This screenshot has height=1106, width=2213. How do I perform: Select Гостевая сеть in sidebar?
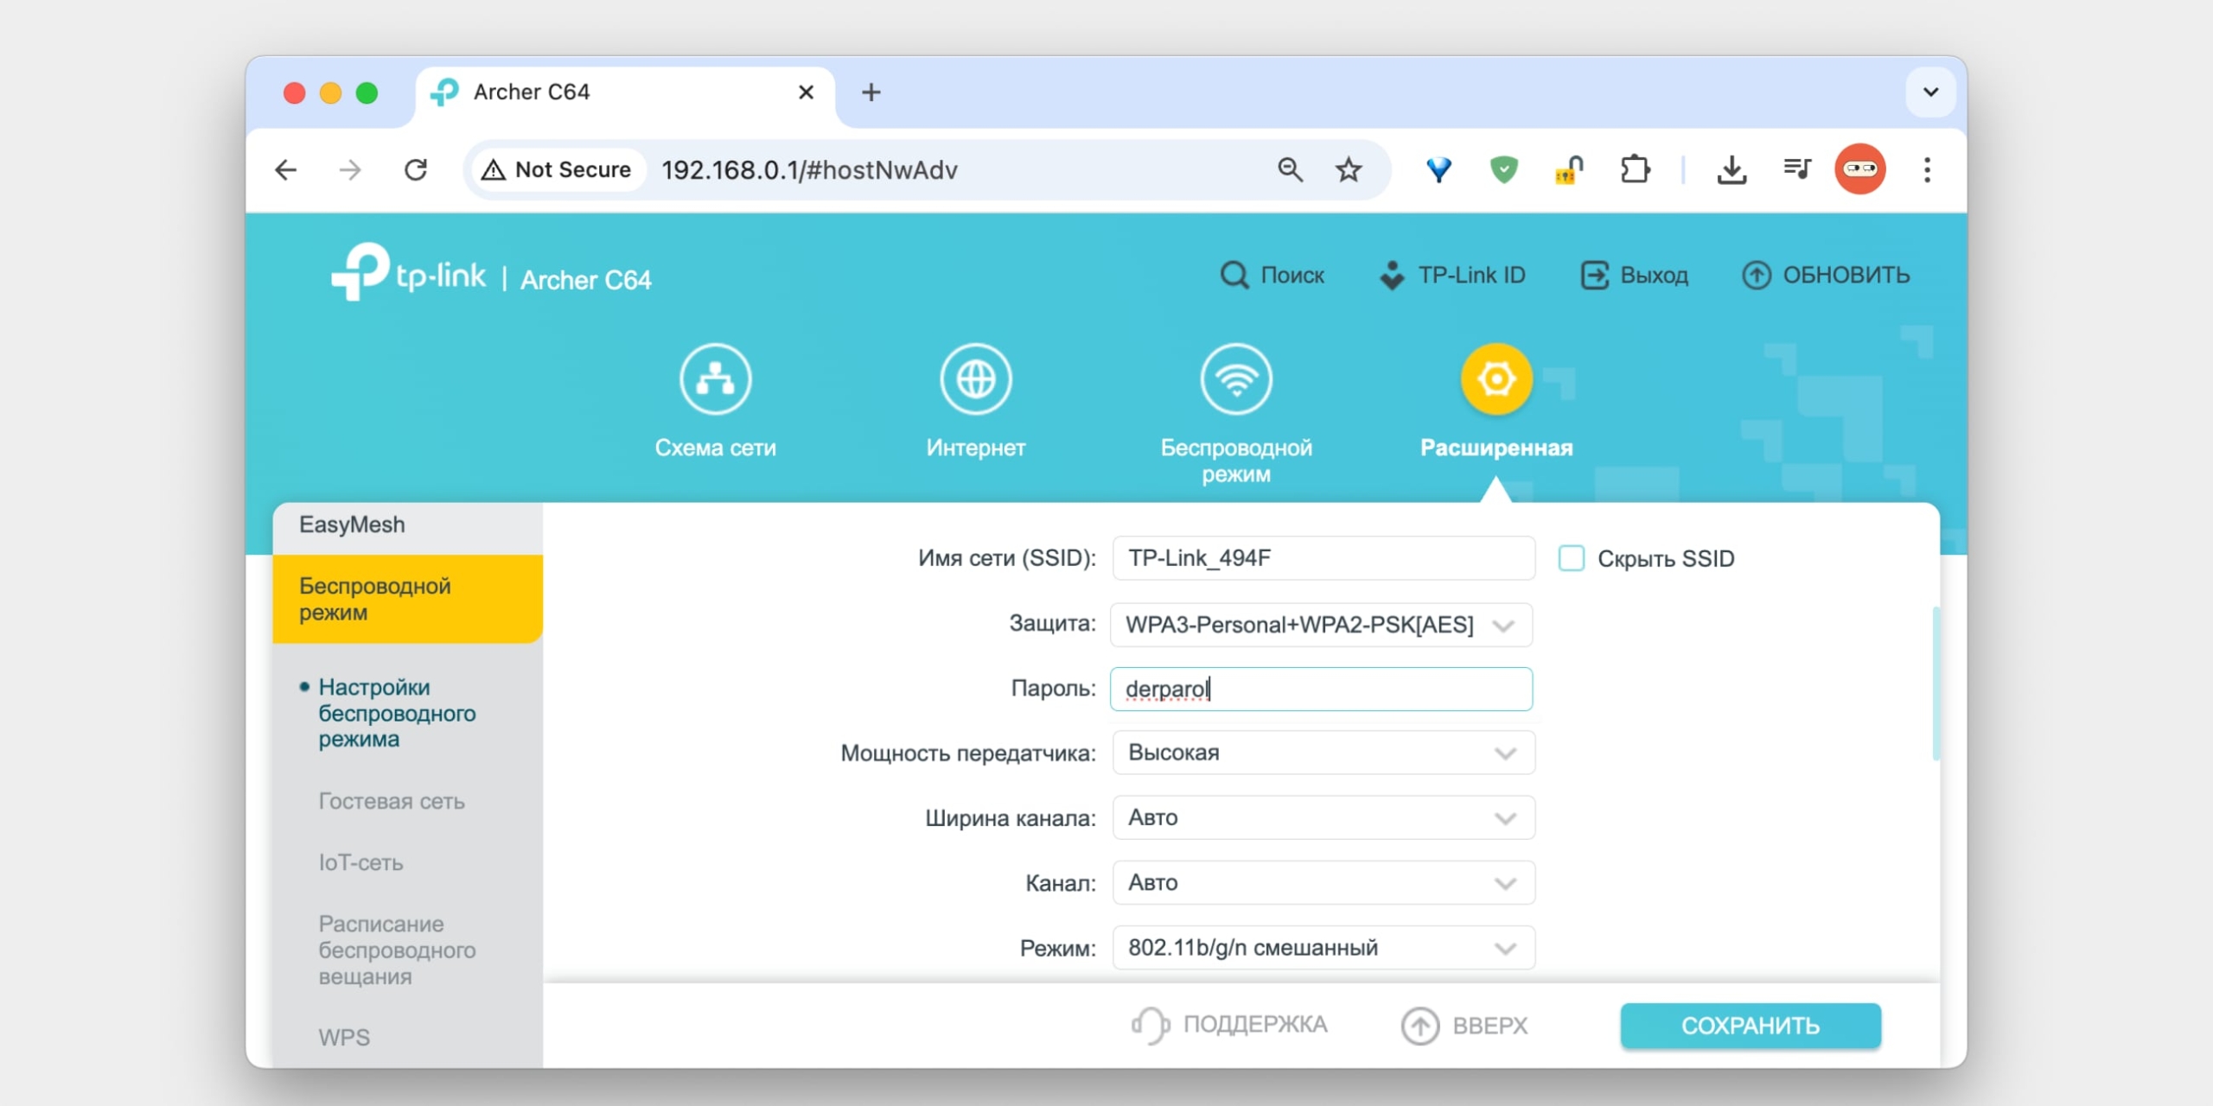(391, 801)
